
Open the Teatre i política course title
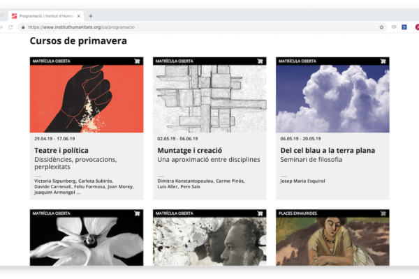[61, 150]
